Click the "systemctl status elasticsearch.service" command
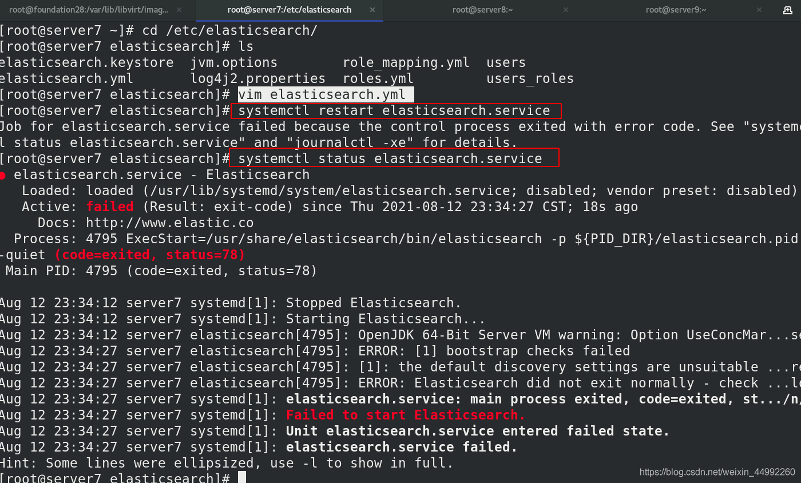The image size is (801, 483). click(391, 159)
